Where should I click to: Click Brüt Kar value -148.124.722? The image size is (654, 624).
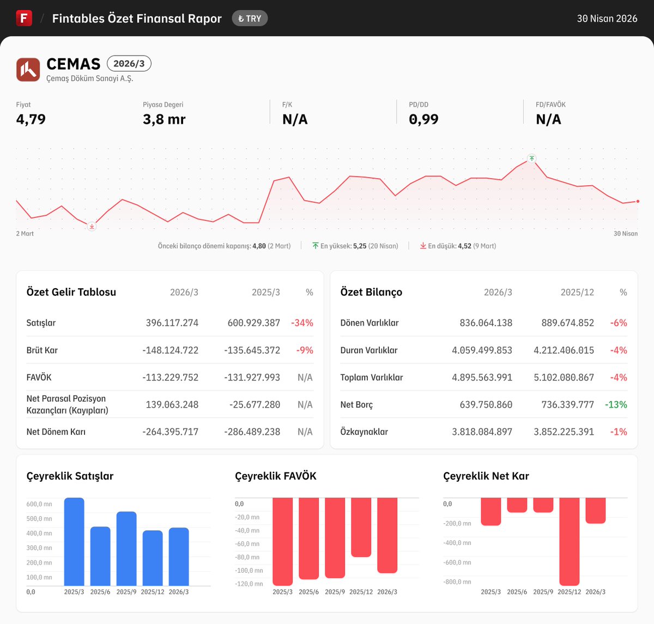click(x=171, y=350)
